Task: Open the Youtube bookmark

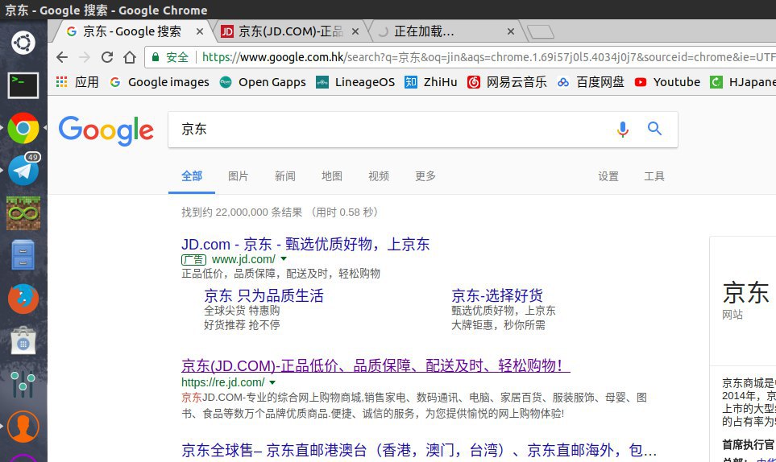Action: pyautogui.click(x=667, y=82)
